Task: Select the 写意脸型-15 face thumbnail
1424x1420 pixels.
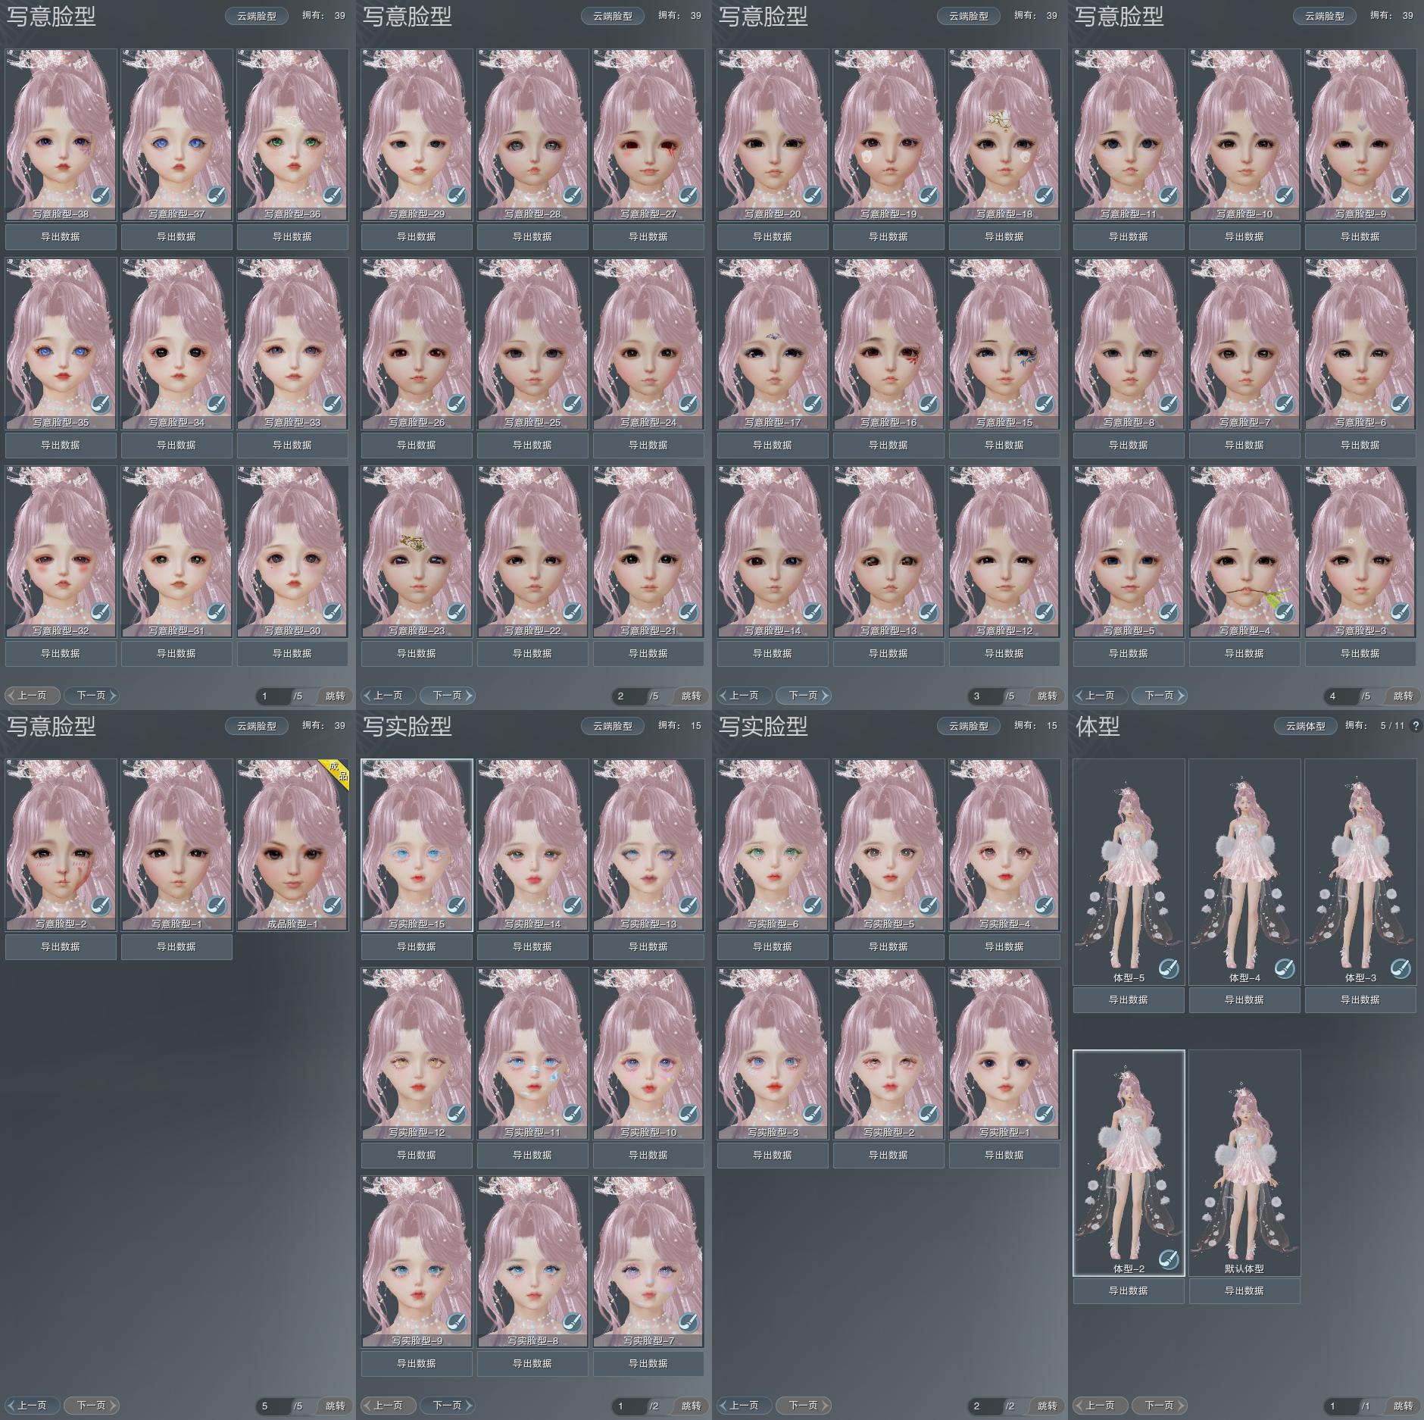Action: pyautogui.click(x=1004, y=343)
